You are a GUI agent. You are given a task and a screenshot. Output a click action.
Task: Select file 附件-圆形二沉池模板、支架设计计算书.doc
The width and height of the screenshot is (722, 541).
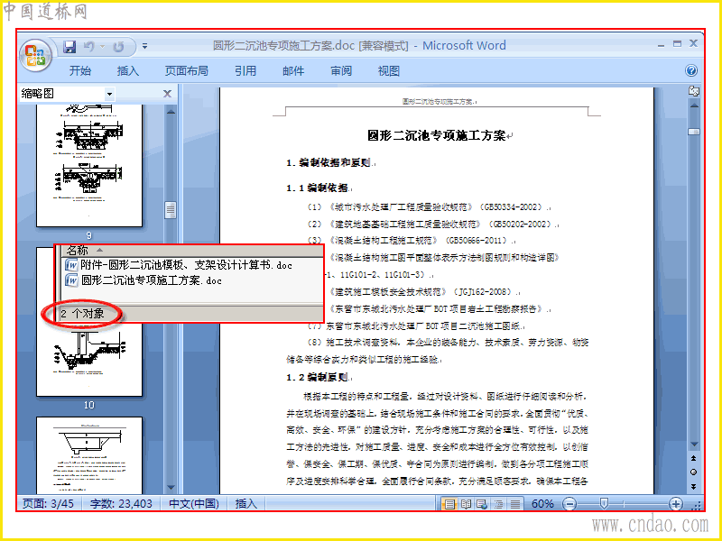click(179, 265)
